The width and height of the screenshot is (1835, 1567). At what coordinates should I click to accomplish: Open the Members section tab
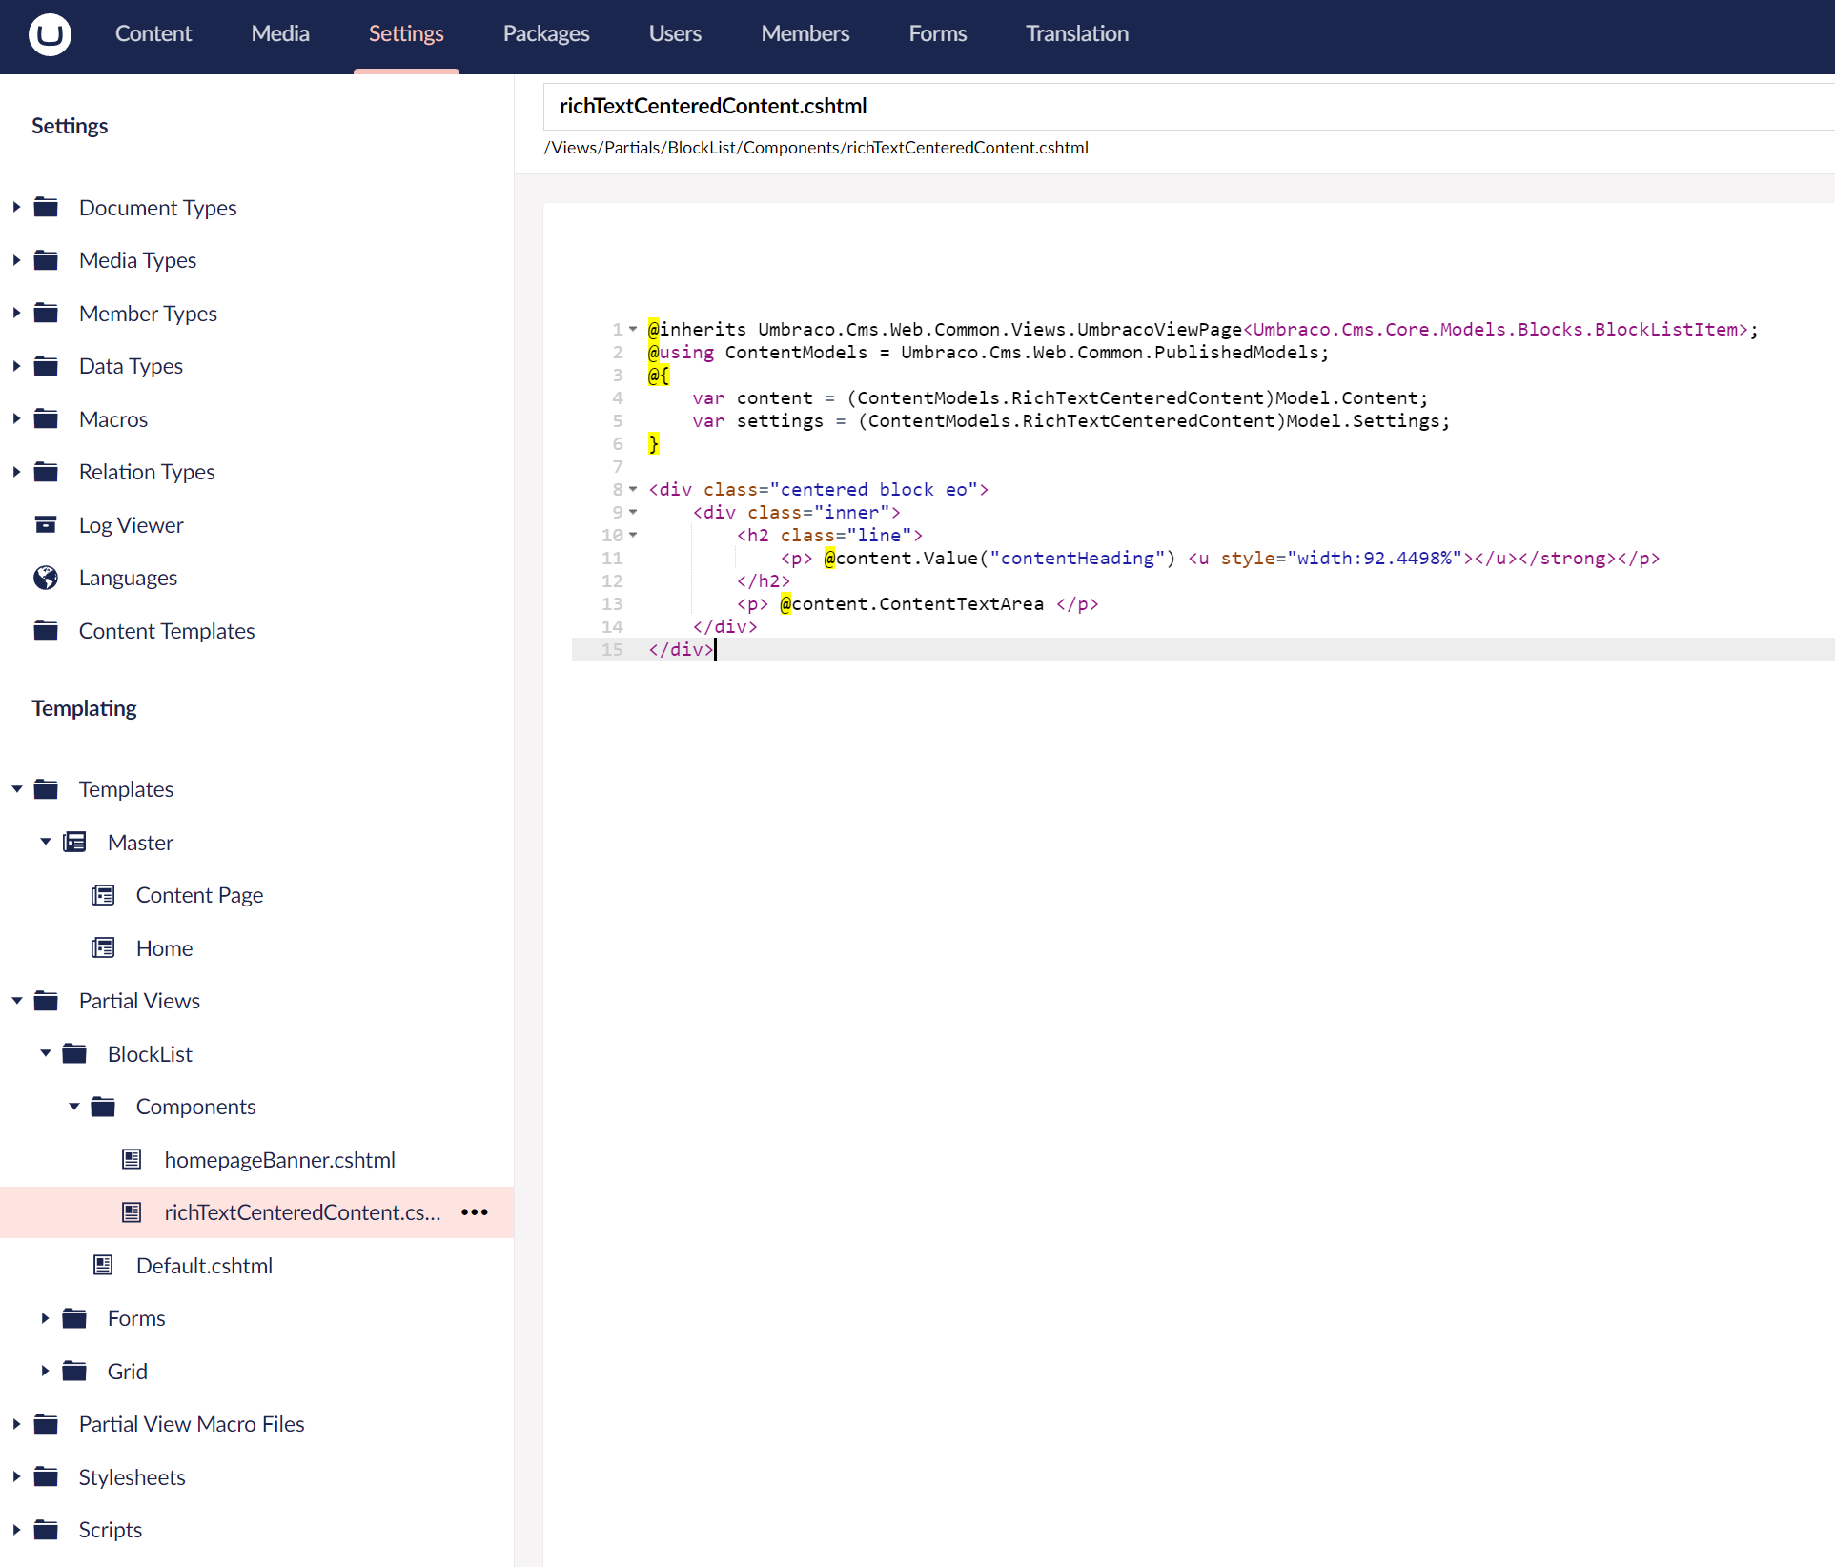click(x=805, y=33)
